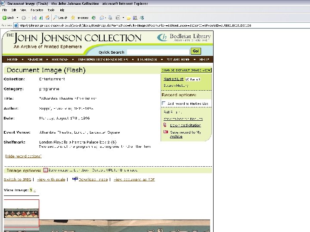Click the Internet Explorer title bar icon
Viewport: 310px width, 232px height.
pos(3,3)
